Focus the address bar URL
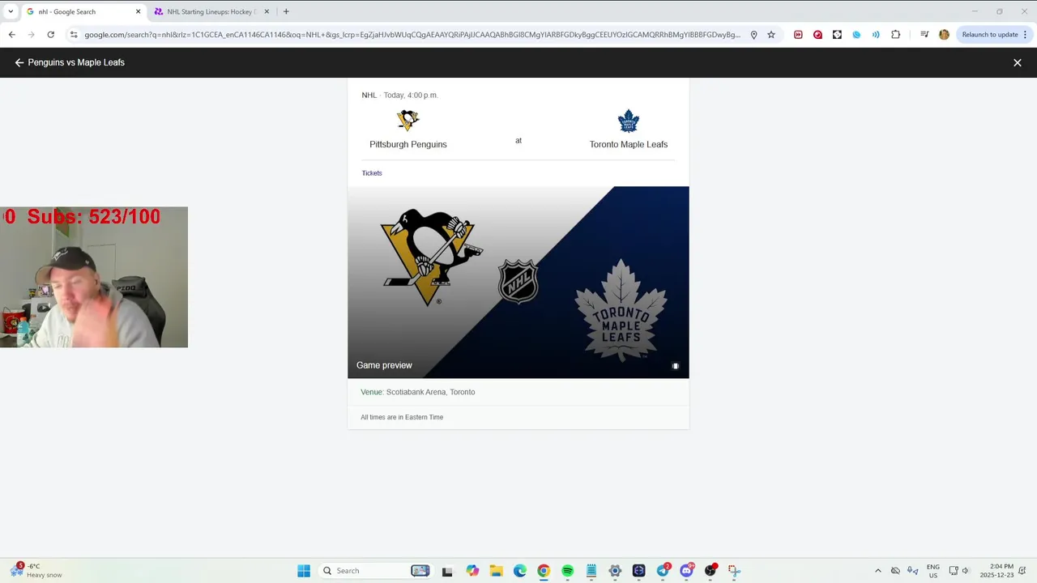Image resolution: width=1037 pixels, height=583 pixels. 412,35
